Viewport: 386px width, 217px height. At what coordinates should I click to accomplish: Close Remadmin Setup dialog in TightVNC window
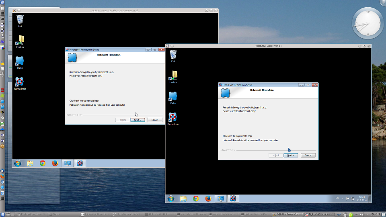[x=314, y=85]
